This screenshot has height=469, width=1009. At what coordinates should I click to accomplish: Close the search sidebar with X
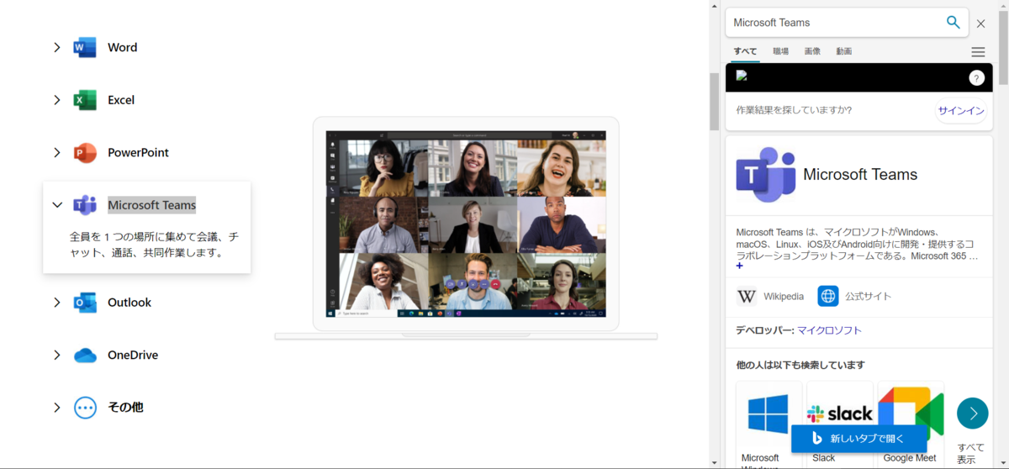(x=980, y=24)
